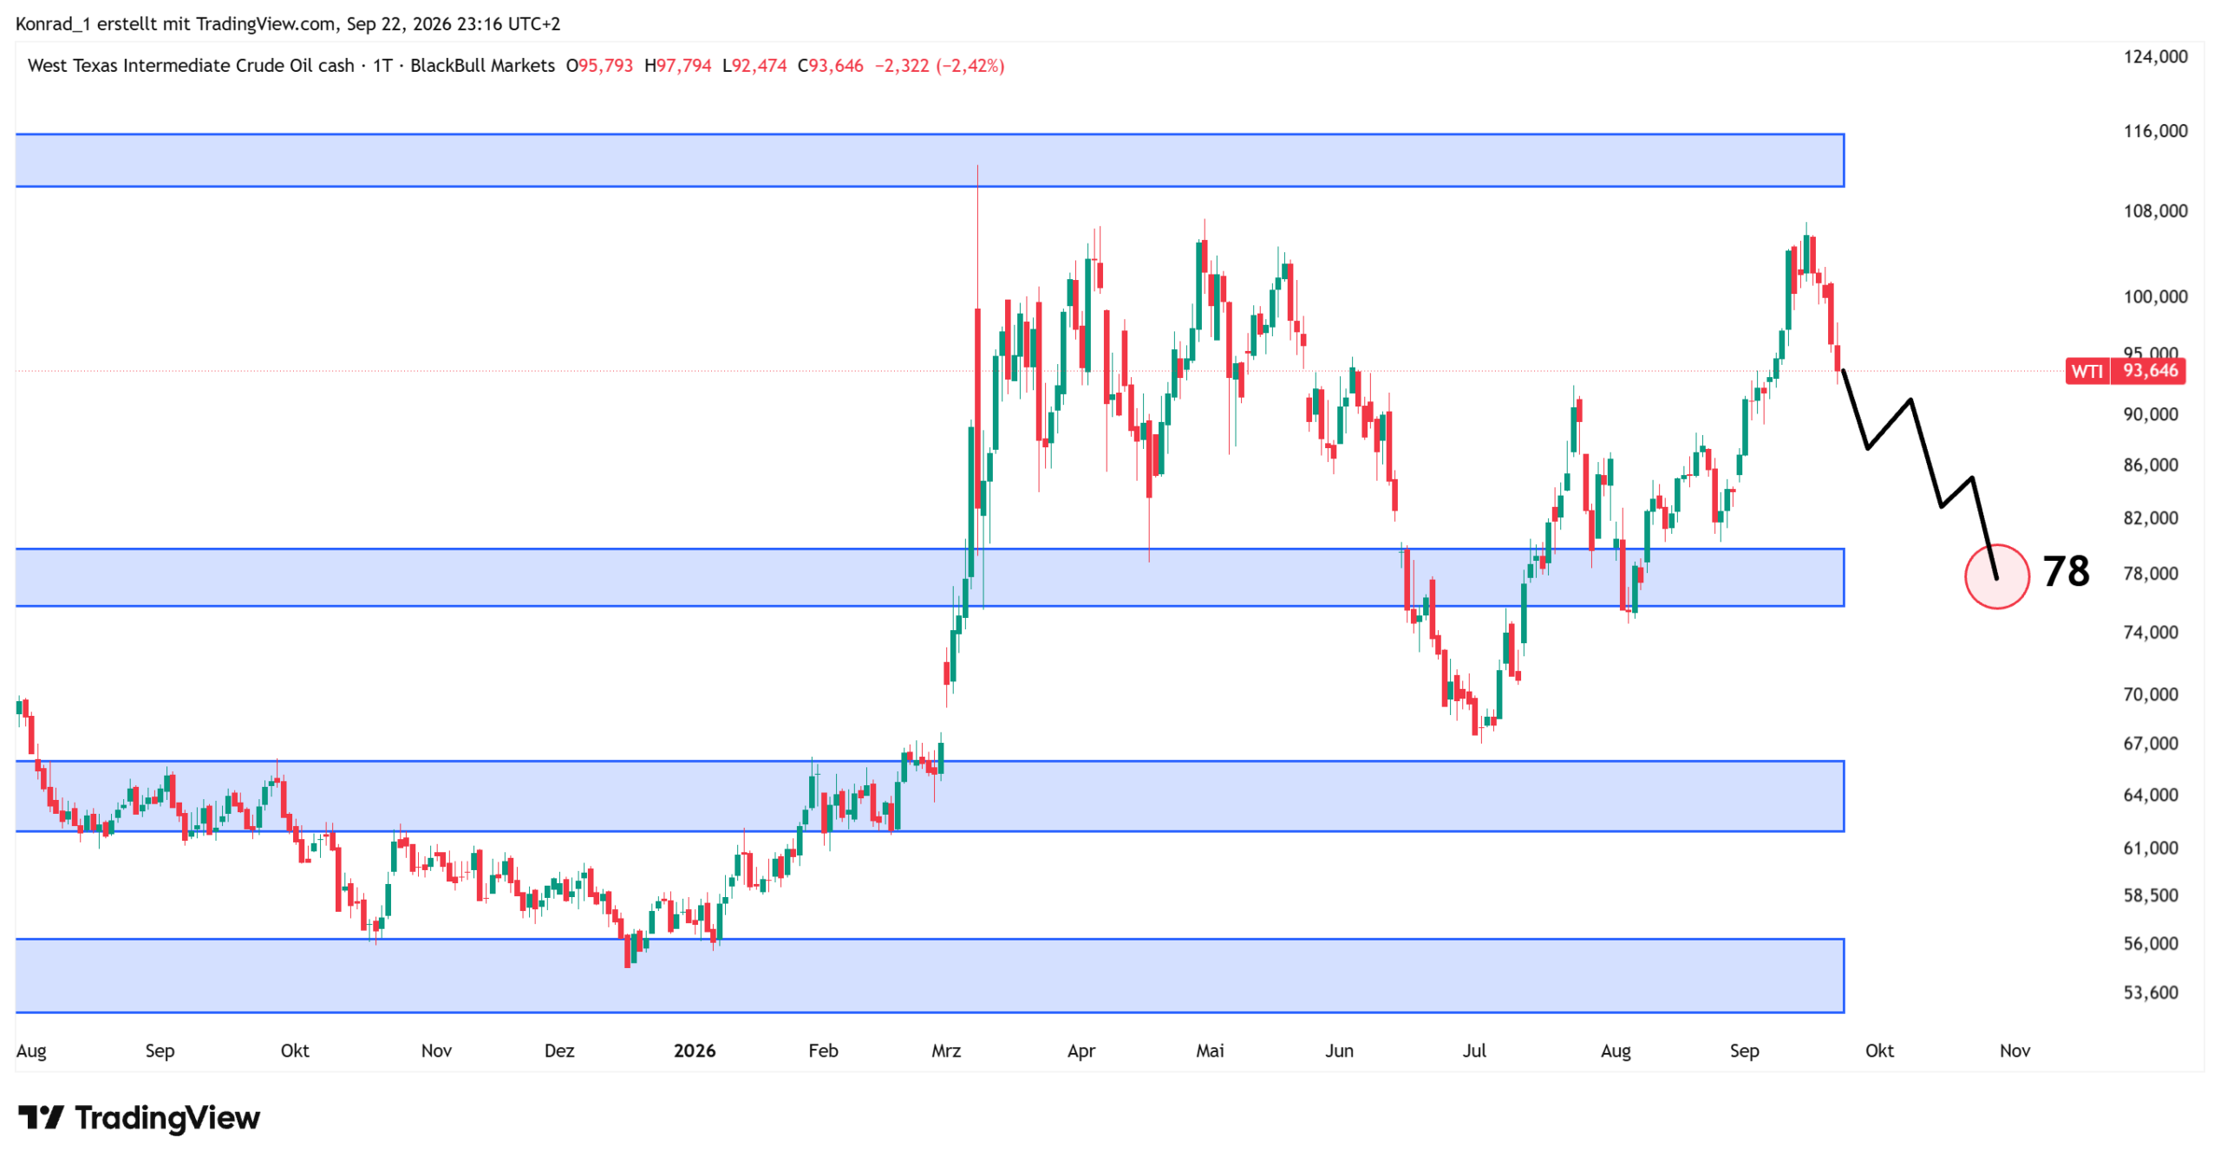The width and height of the screenshot is (2220, 1164).
Task: Click the 86,000 price axis label
Action: [x=2151, y=465]
